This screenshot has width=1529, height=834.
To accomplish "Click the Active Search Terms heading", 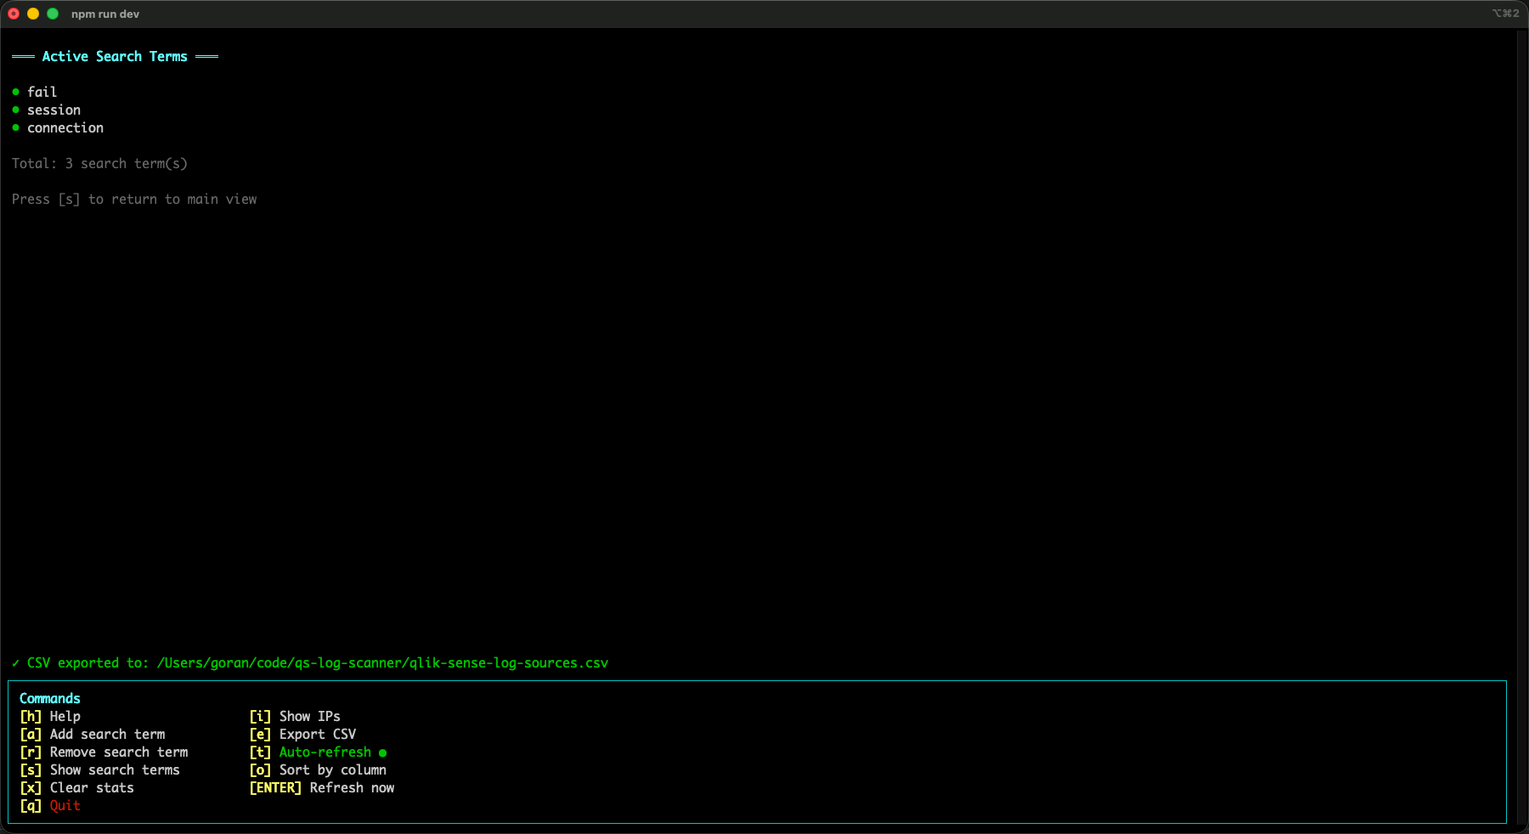I will click(x=115, y=56).
